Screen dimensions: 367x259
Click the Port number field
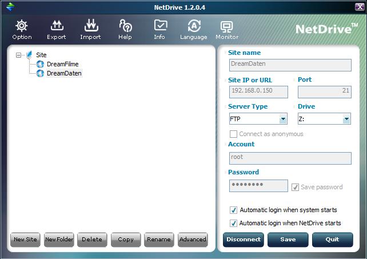click(325, 92)
